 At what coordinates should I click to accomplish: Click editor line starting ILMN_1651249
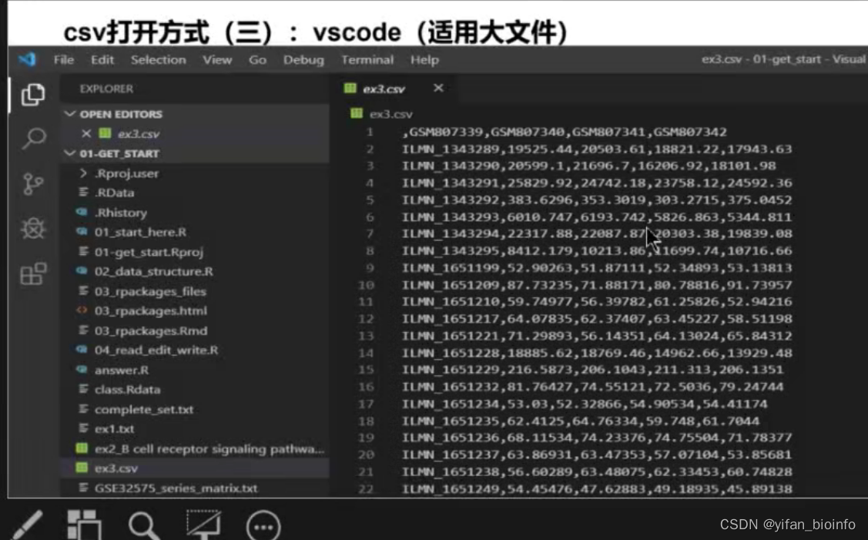click(597, 489)
